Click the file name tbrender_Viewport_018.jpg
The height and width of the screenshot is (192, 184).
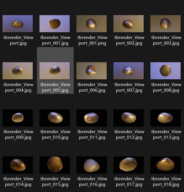click(x=166, y=182)
